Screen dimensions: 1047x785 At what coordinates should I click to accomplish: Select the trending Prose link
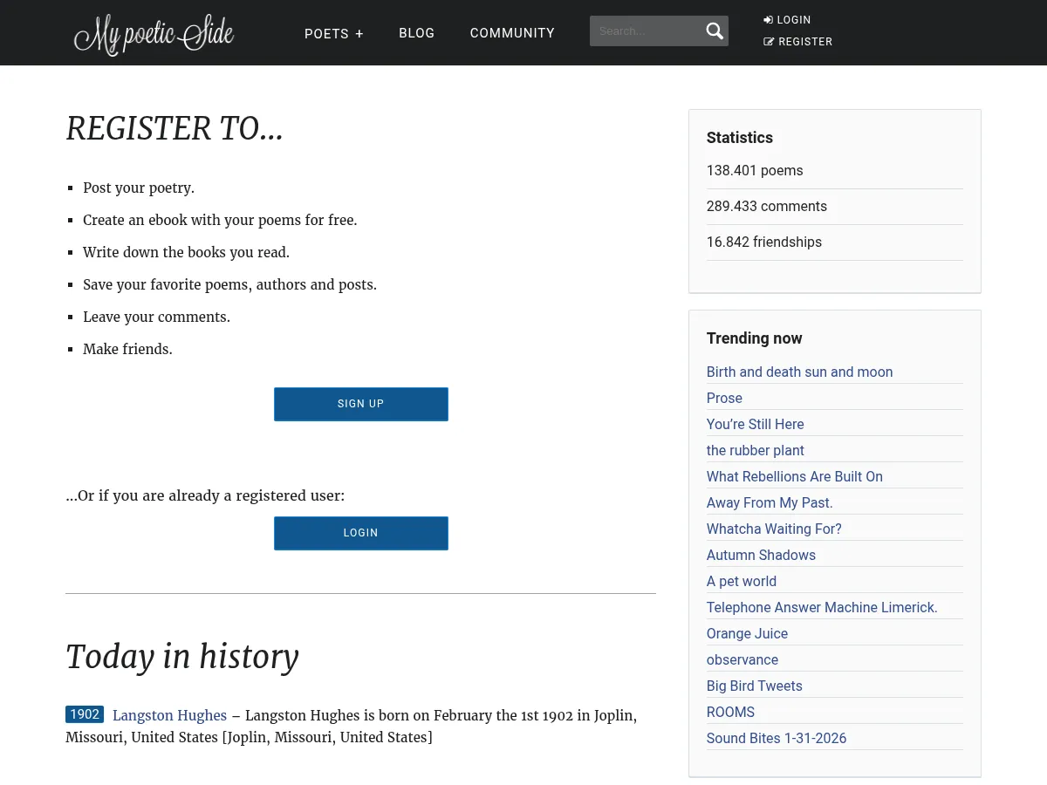[x=724, y=398]
